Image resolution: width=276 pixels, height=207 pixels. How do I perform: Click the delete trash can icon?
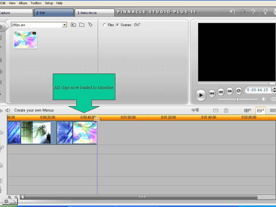(x=226, y=110)
